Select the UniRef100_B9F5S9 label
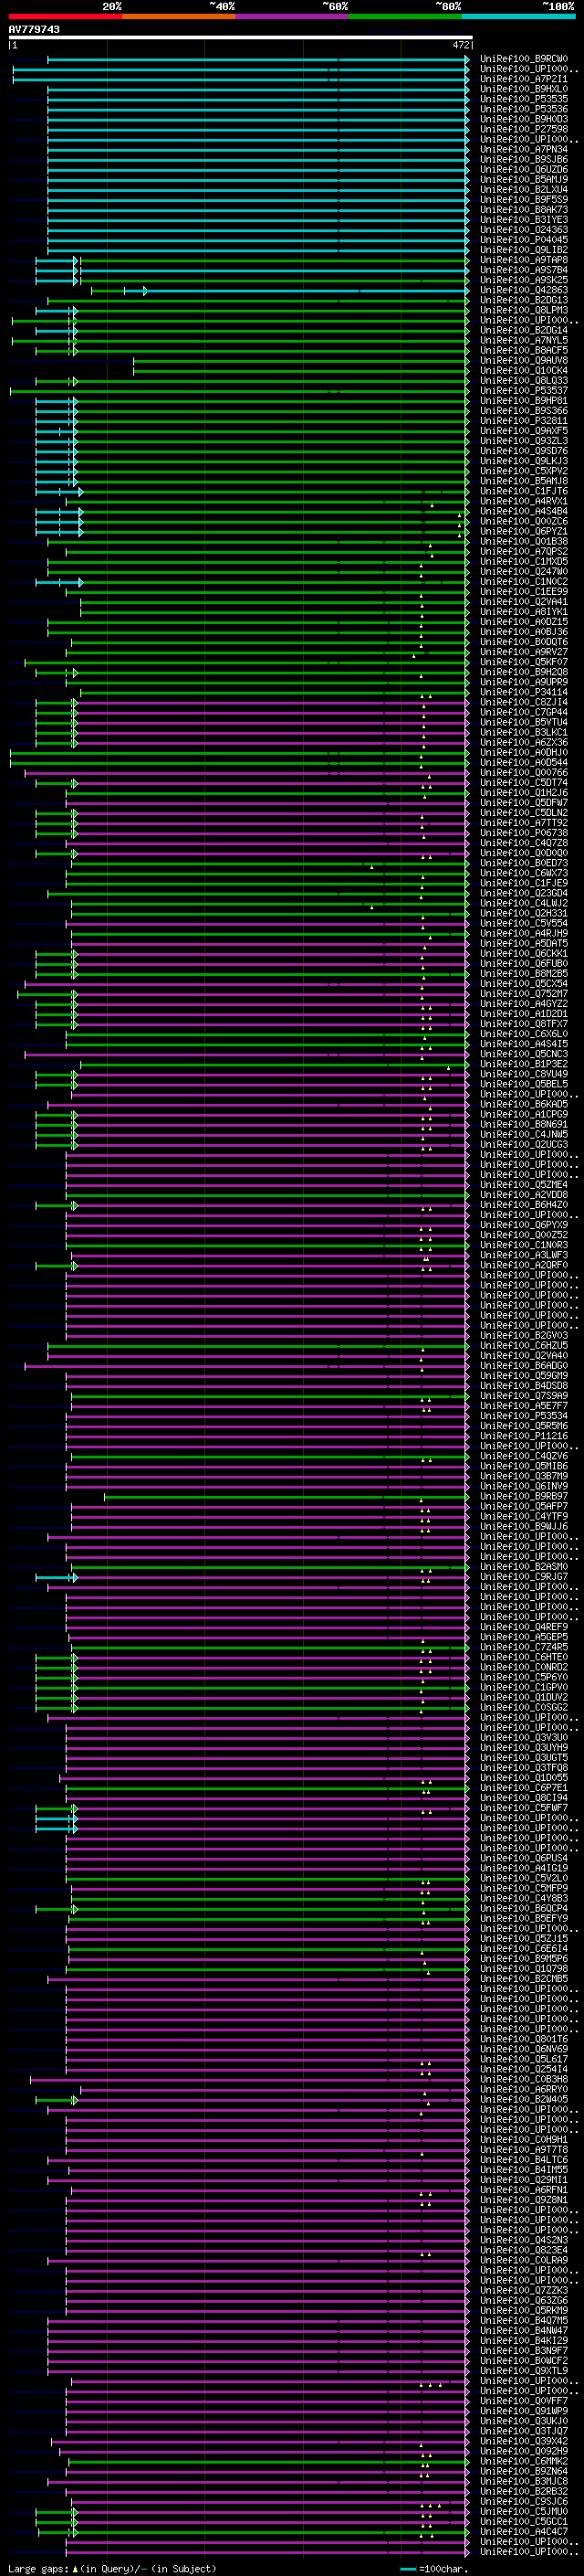The image size is (584, 2576). tap(524, 199)
